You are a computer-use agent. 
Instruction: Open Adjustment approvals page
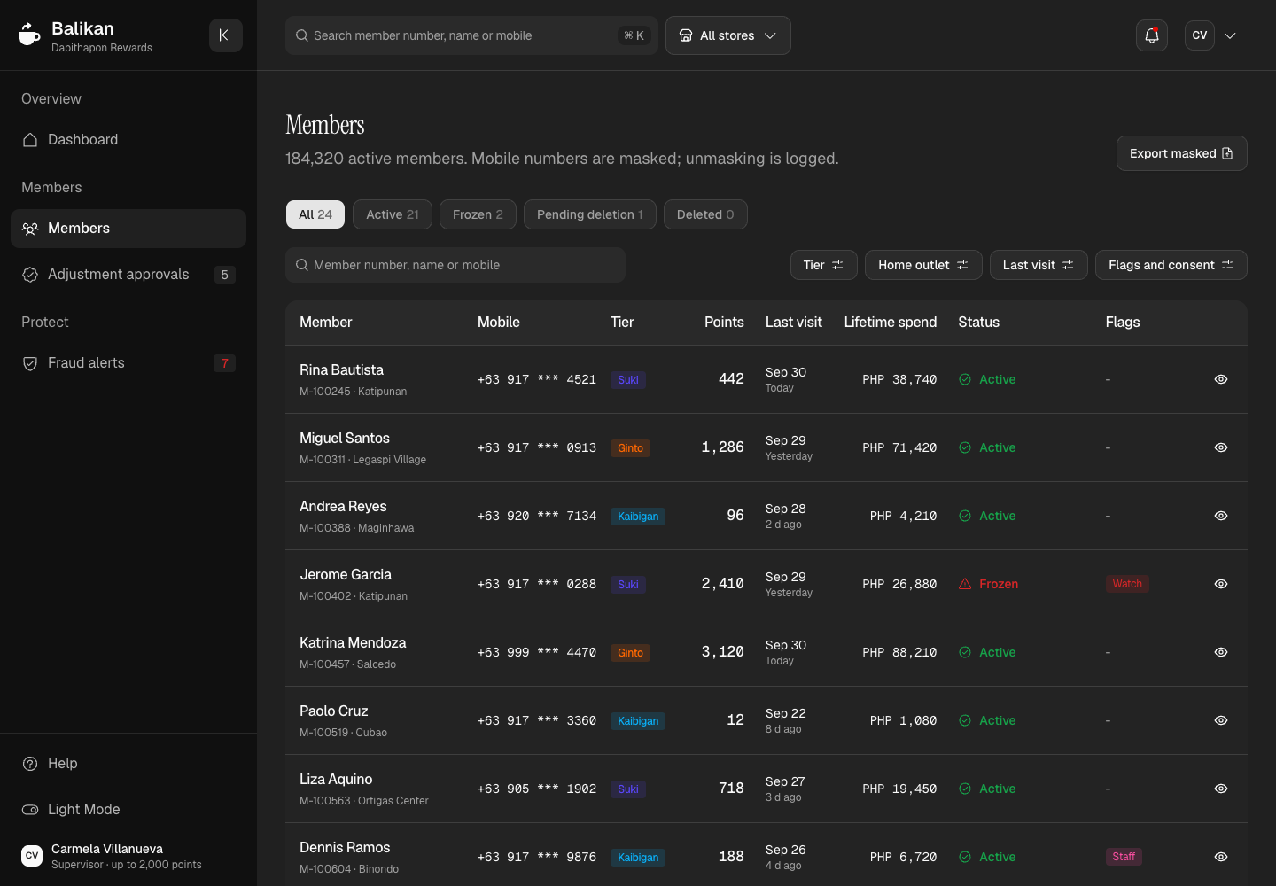click(x=128, y=275)
